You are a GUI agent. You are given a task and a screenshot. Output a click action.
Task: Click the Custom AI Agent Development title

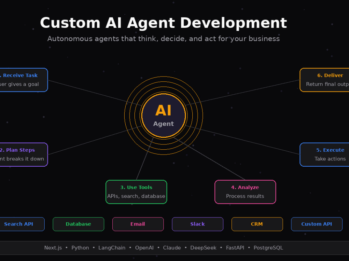pos(164,23)
